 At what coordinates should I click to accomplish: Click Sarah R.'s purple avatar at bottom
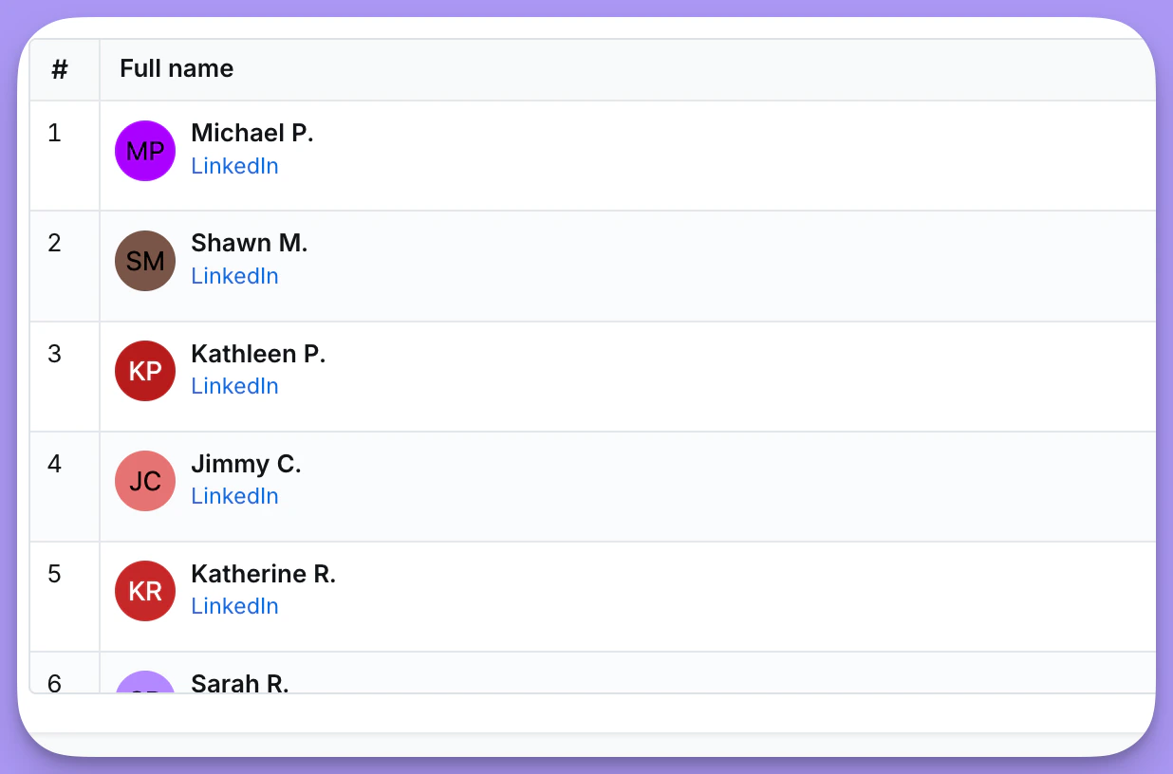pyautogui.click(x=144, y=691)
